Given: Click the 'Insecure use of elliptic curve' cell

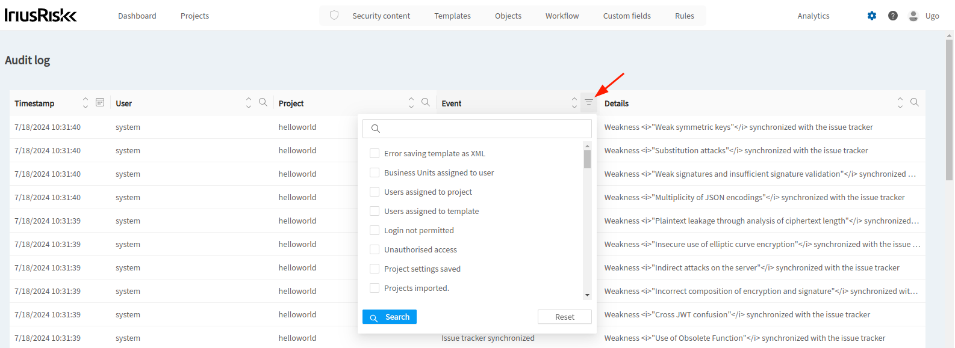Looking at the screenshot, I should pyautogui.click(x=762, y=244).
